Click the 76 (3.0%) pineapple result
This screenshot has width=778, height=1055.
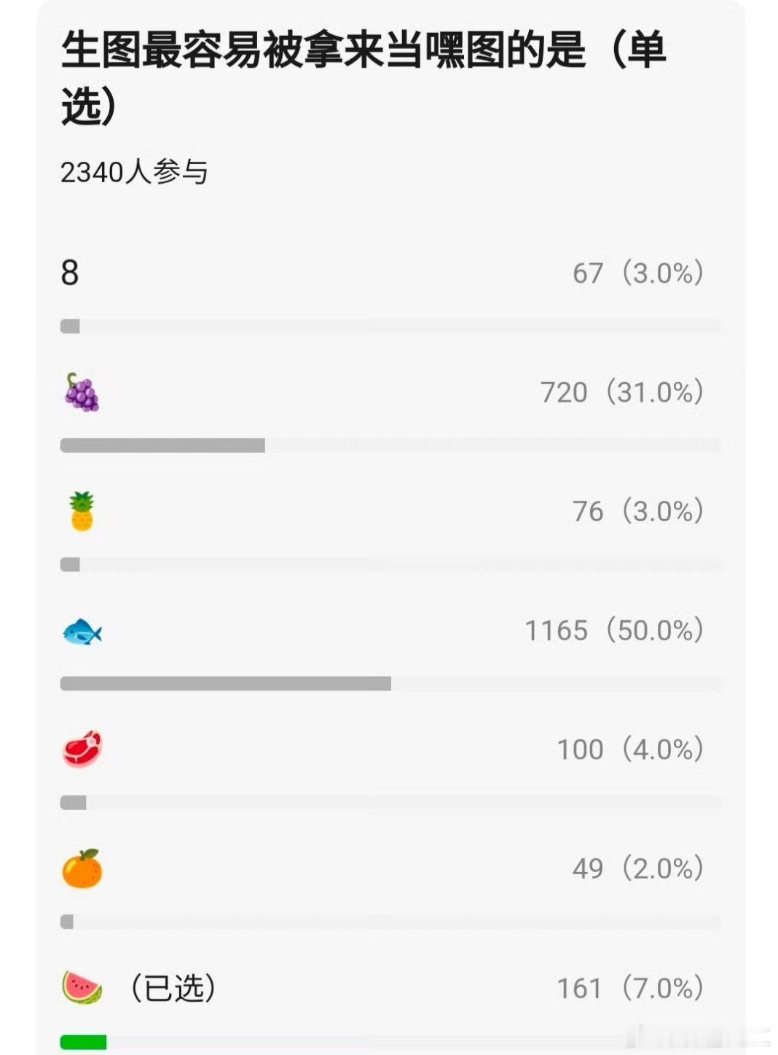(638, 511)
